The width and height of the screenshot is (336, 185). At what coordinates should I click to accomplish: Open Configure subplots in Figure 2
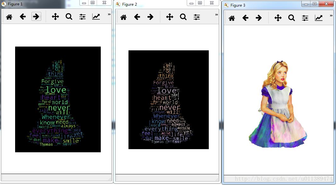[x=197, y=17]
